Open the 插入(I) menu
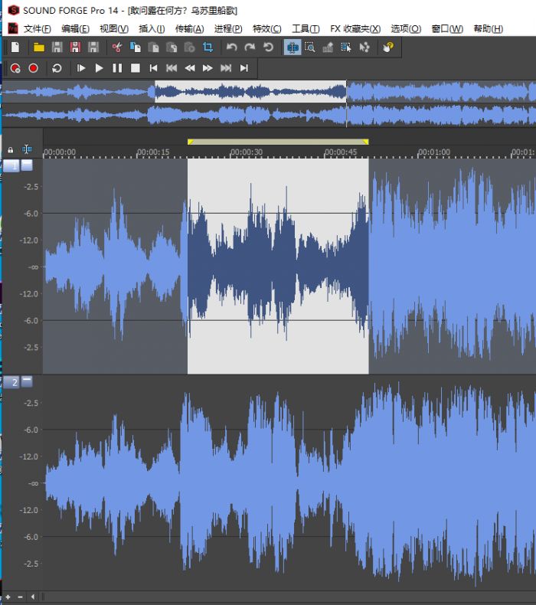Screen dimensions: 536x605 pyautogui.click(x=152, y=29)
